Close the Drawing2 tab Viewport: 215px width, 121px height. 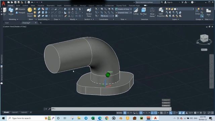tap(36, 23)
